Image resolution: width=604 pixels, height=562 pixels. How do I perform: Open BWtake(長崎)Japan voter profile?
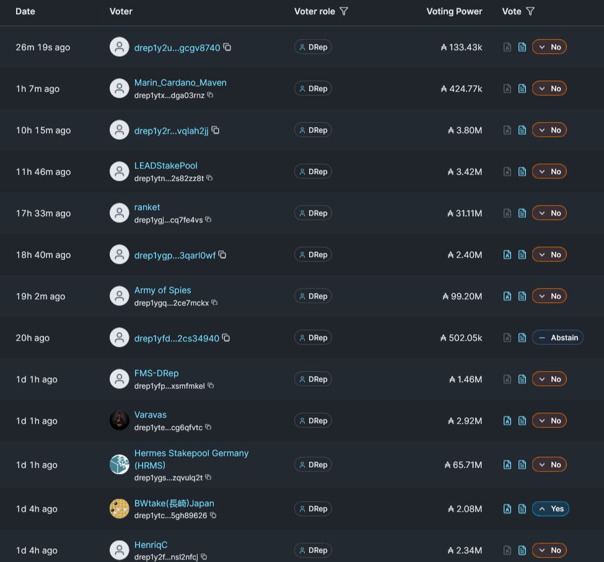[x=174, y=503]
